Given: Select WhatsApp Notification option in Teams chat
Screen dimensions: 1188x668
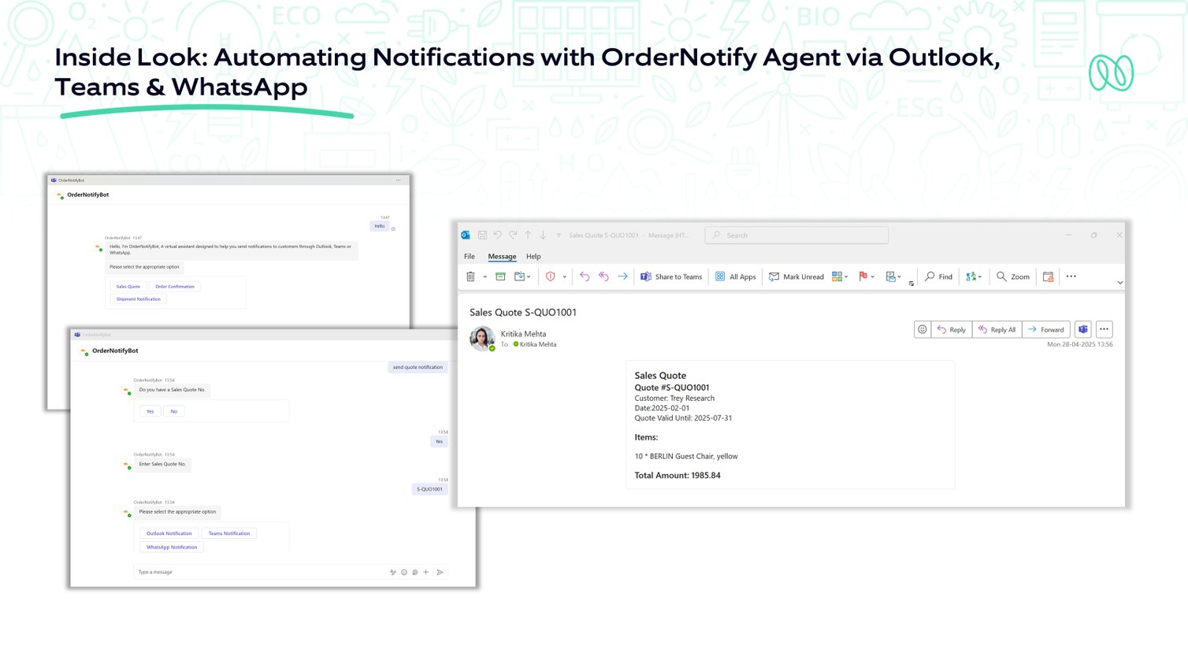Looking at the screenshot, I should click(172, 547).
